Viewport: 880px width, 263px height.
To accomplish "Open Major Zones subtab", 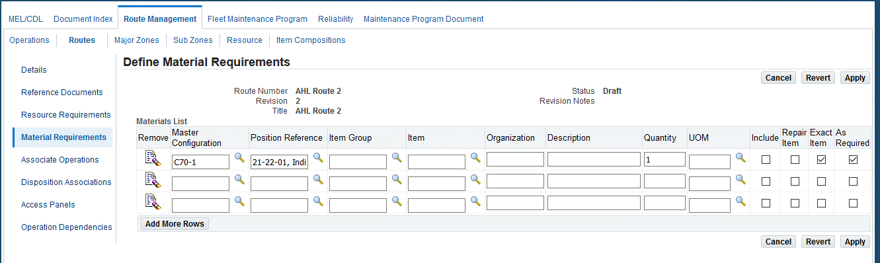I will click(x=137, y=40).
